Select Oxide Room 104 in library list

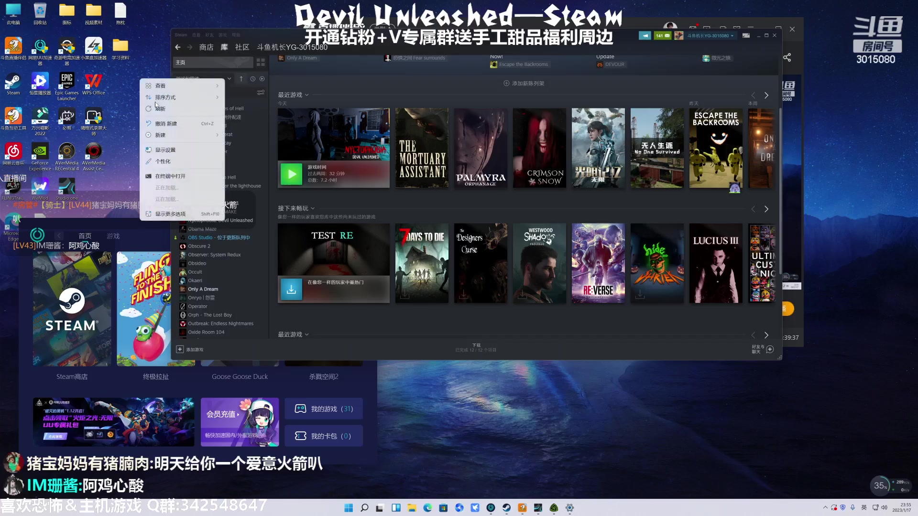tap(206, 332)
